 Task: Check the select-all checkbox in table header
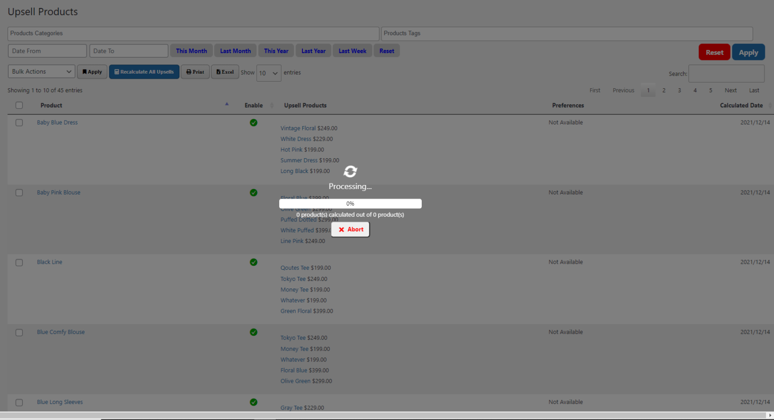19,105
